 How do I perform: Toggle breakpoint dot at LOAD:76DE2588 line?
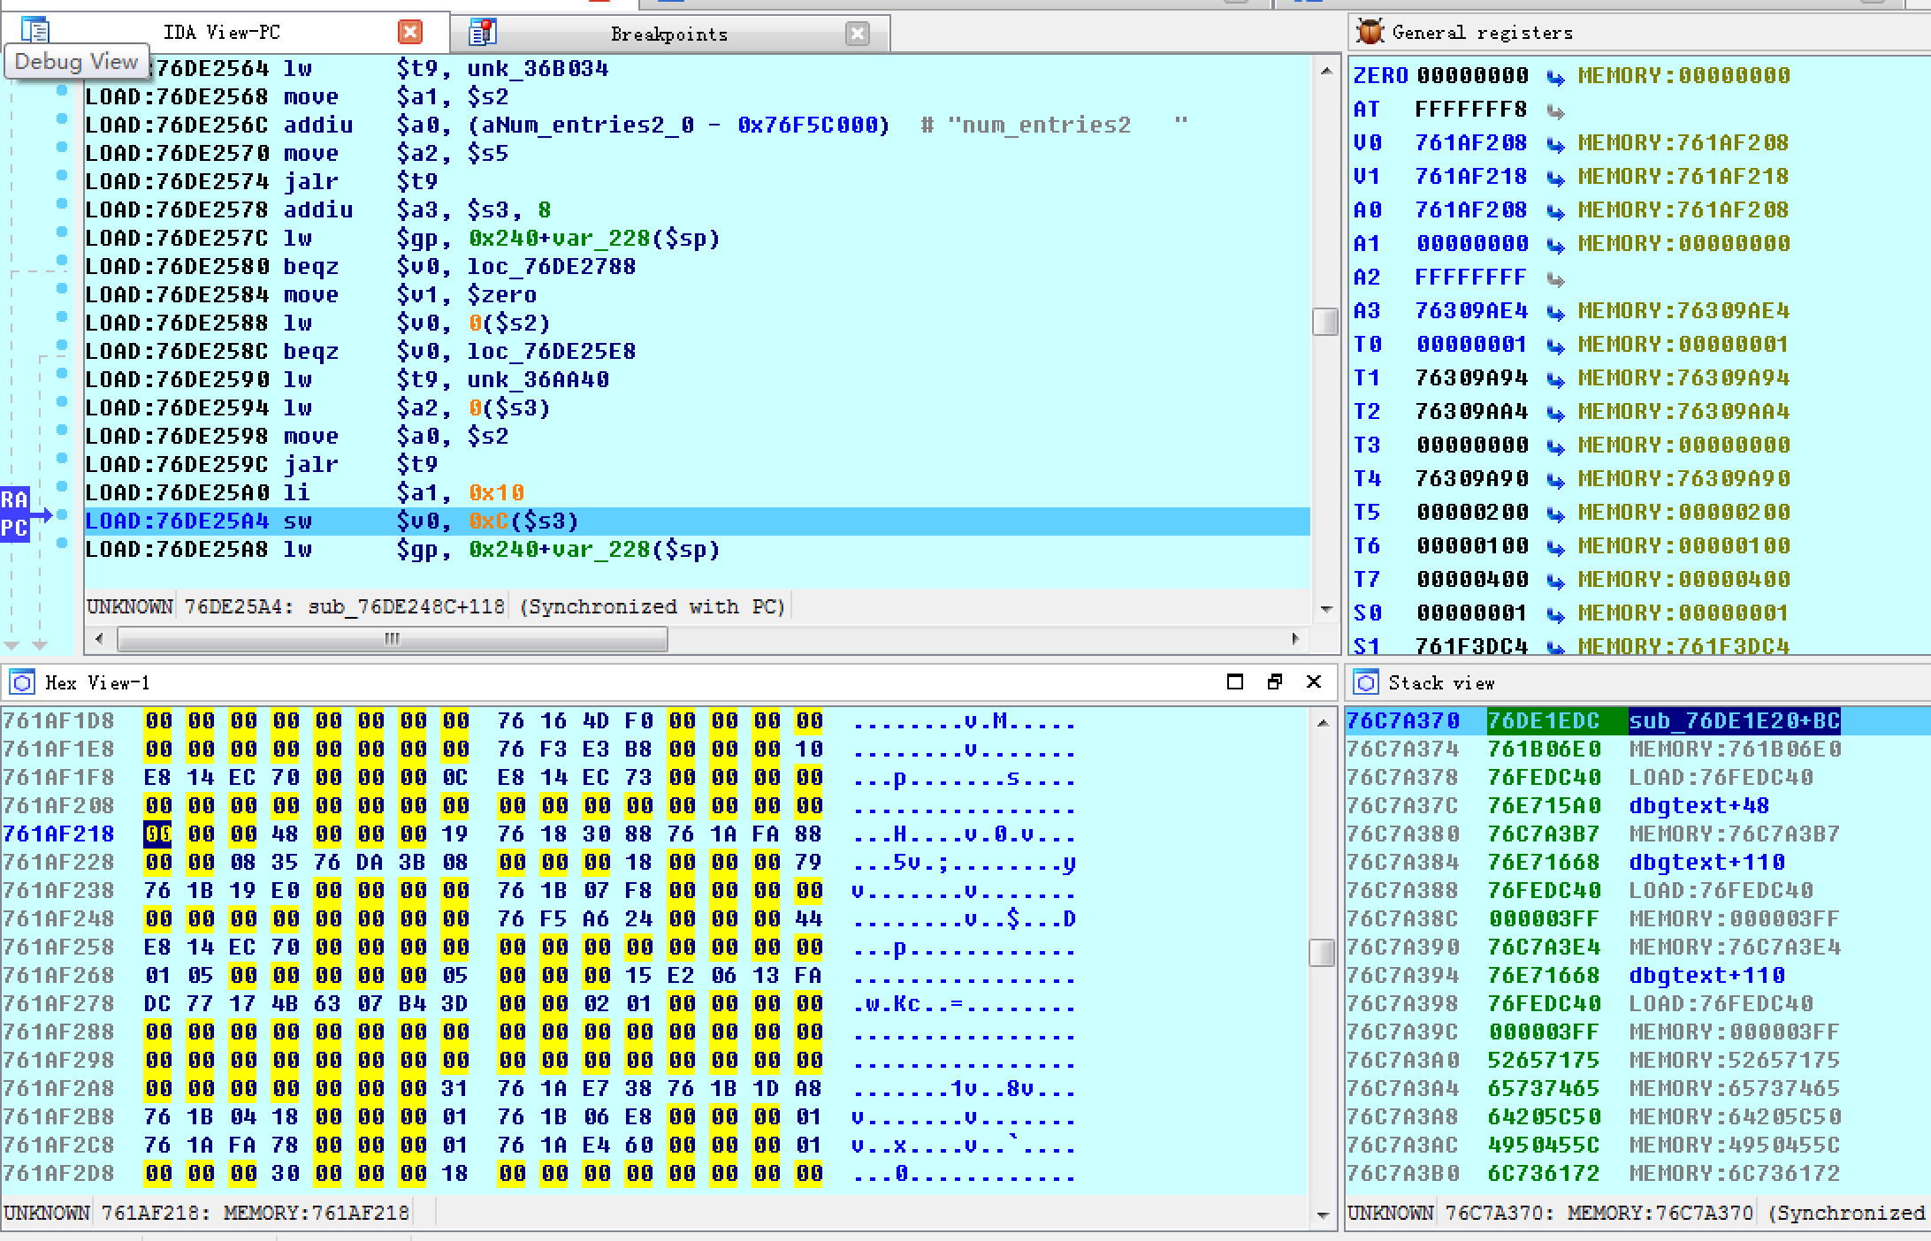(62, 316)
